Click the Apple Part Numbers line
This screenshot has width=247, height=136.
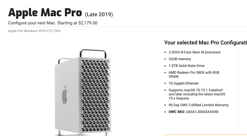tap(34, 31)
